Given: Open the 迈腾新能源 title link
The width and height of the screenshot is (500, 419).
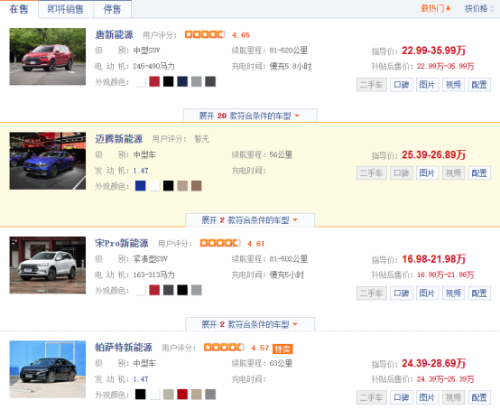Looking at the screenshot, I should coord(119,139).
